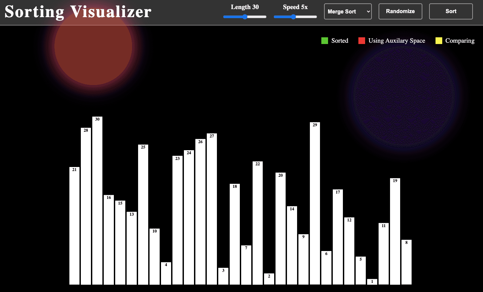Screen dimensions: 483x292
Task: Click the bar labeled 27
Action: (212, 209)
